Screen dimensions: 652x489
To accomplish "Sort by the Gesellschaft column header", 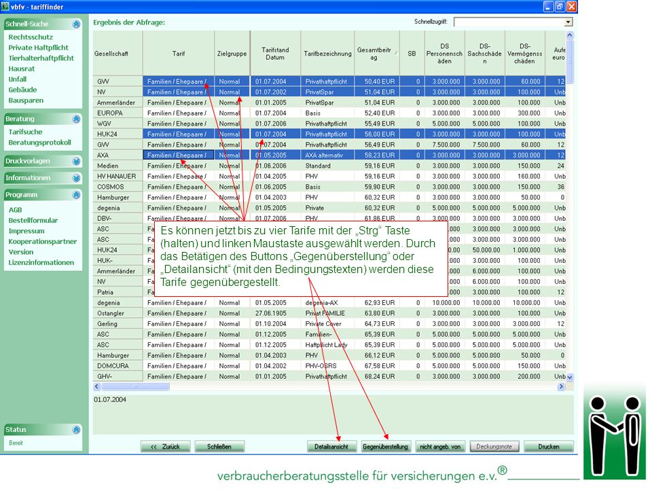I will (x=117, y=54).
